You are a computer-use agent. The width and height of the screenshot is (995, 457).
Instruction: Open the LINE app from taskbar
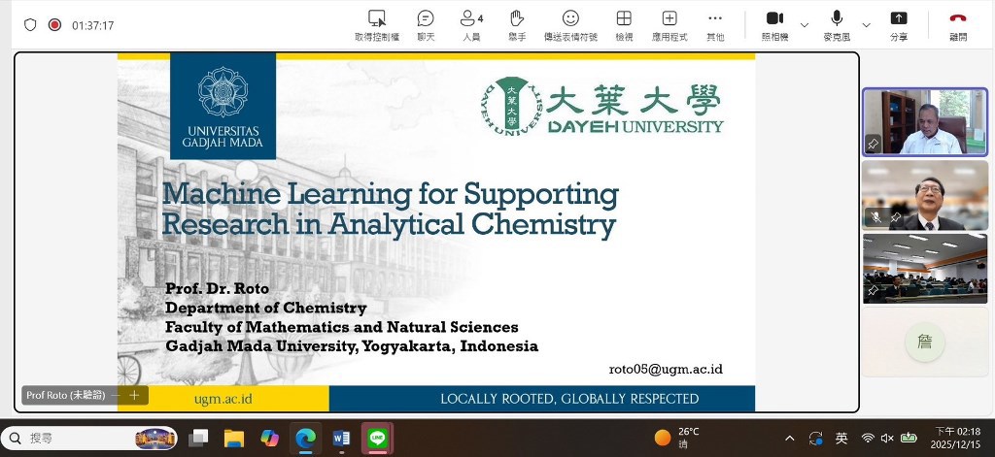coord(377,439)
